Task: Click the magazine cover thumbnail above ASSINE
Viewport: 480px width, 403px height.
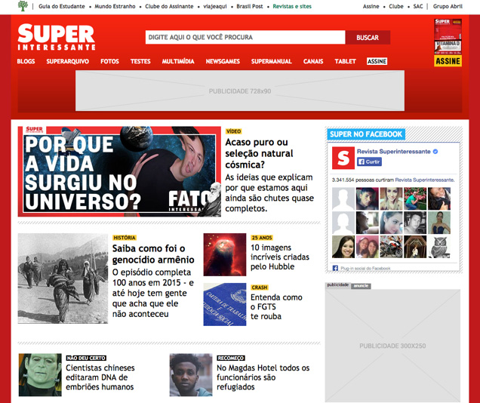Action: point(448,36)
